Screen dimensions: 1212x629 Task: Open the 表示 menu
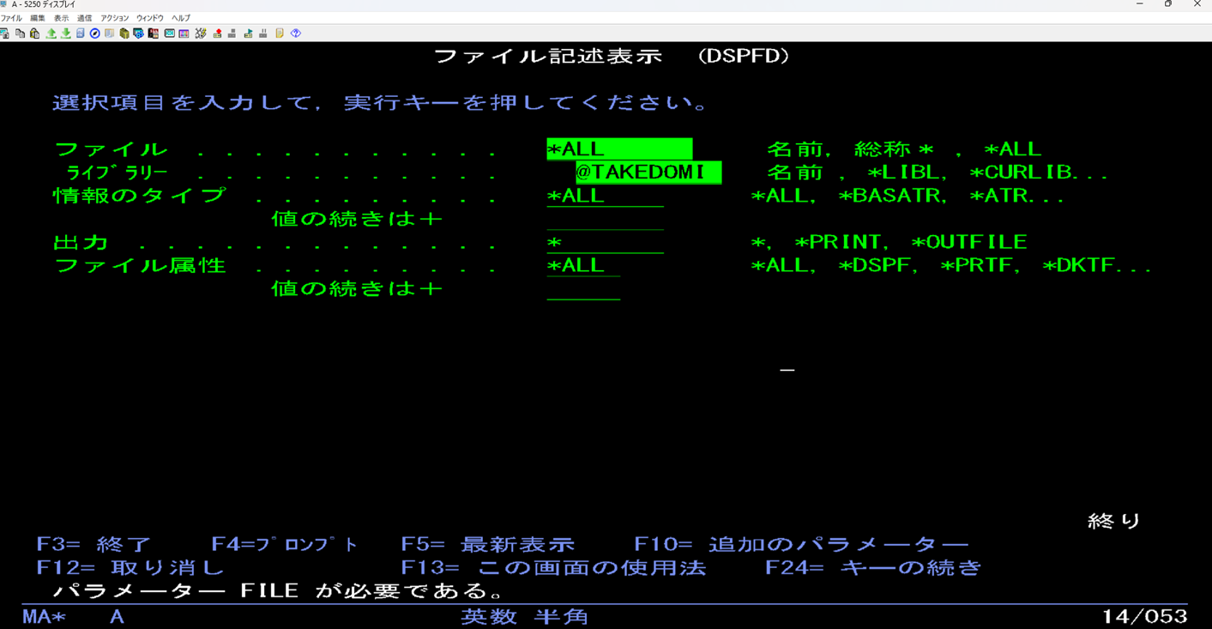pos(61,18)
